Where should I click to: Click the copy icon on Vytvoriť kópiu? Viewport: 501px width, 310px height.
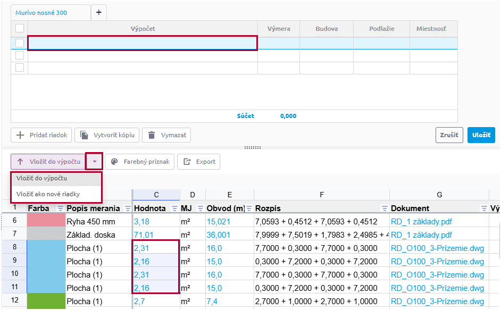click(84, 135)
